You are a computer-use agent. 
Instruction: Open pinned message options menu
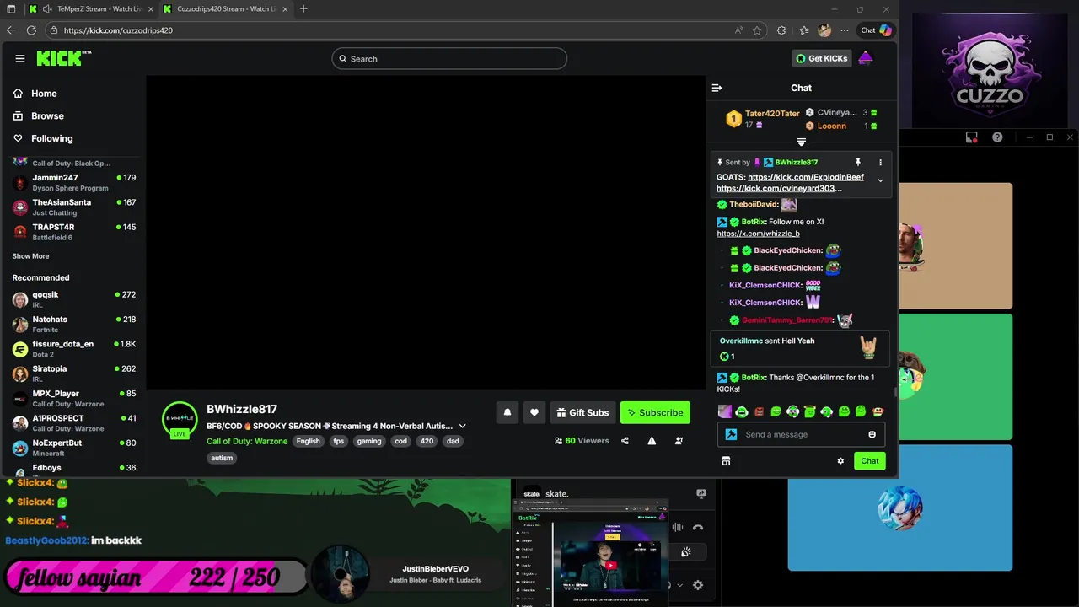[x=880, y=162]
